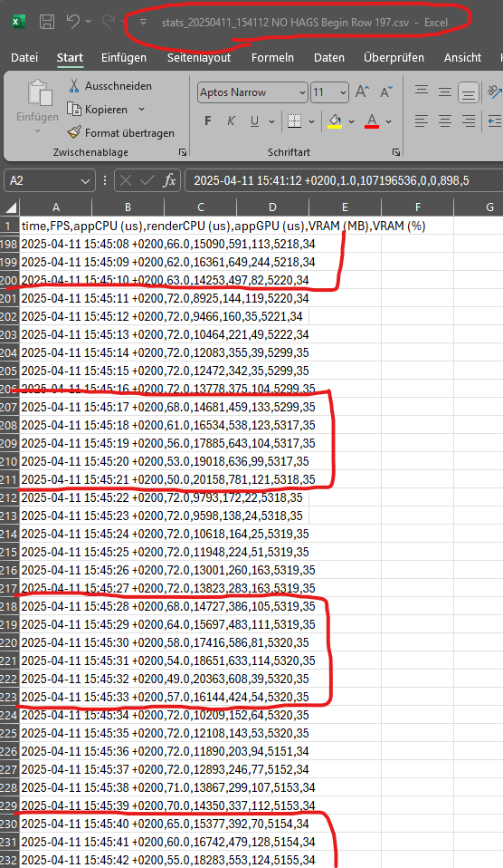
Task: Click Kopieren to copy selection
Action: point(98,110)
